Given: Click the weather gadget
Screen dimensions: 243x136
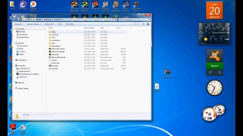Looking at the screenshot, I should (x=214, y=34).
